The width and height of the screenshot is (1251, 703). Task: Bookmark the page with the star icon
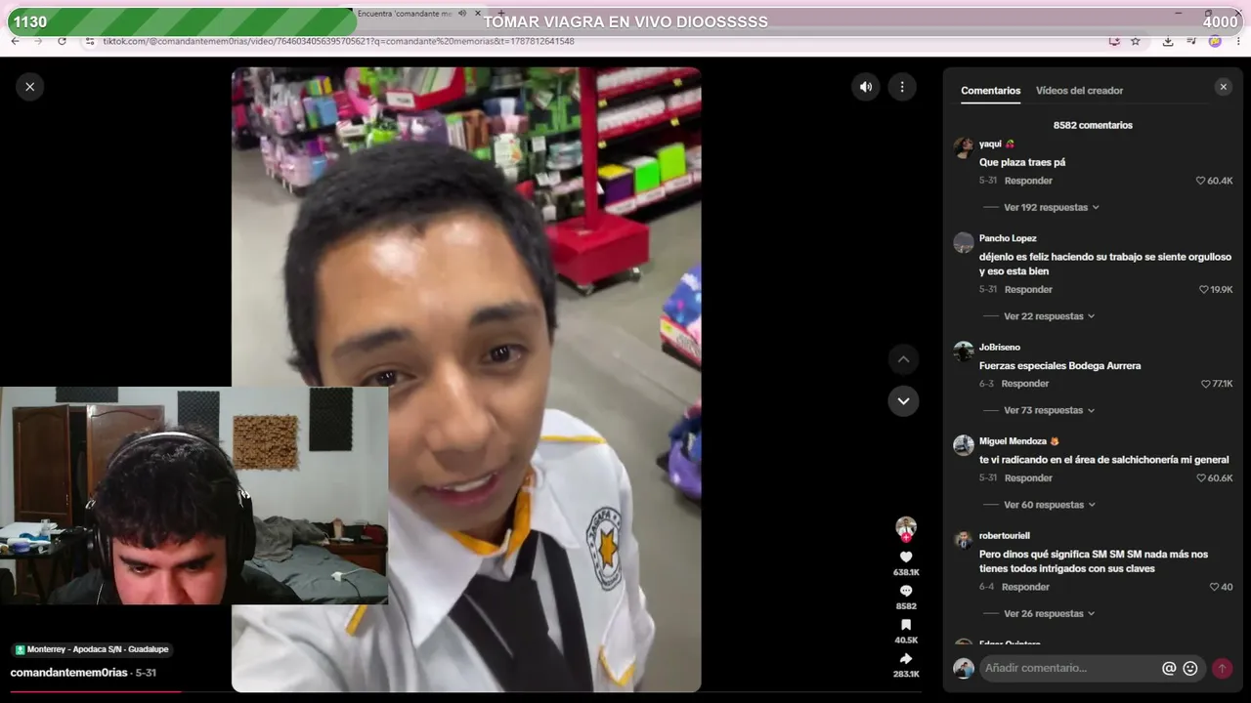1136,41
